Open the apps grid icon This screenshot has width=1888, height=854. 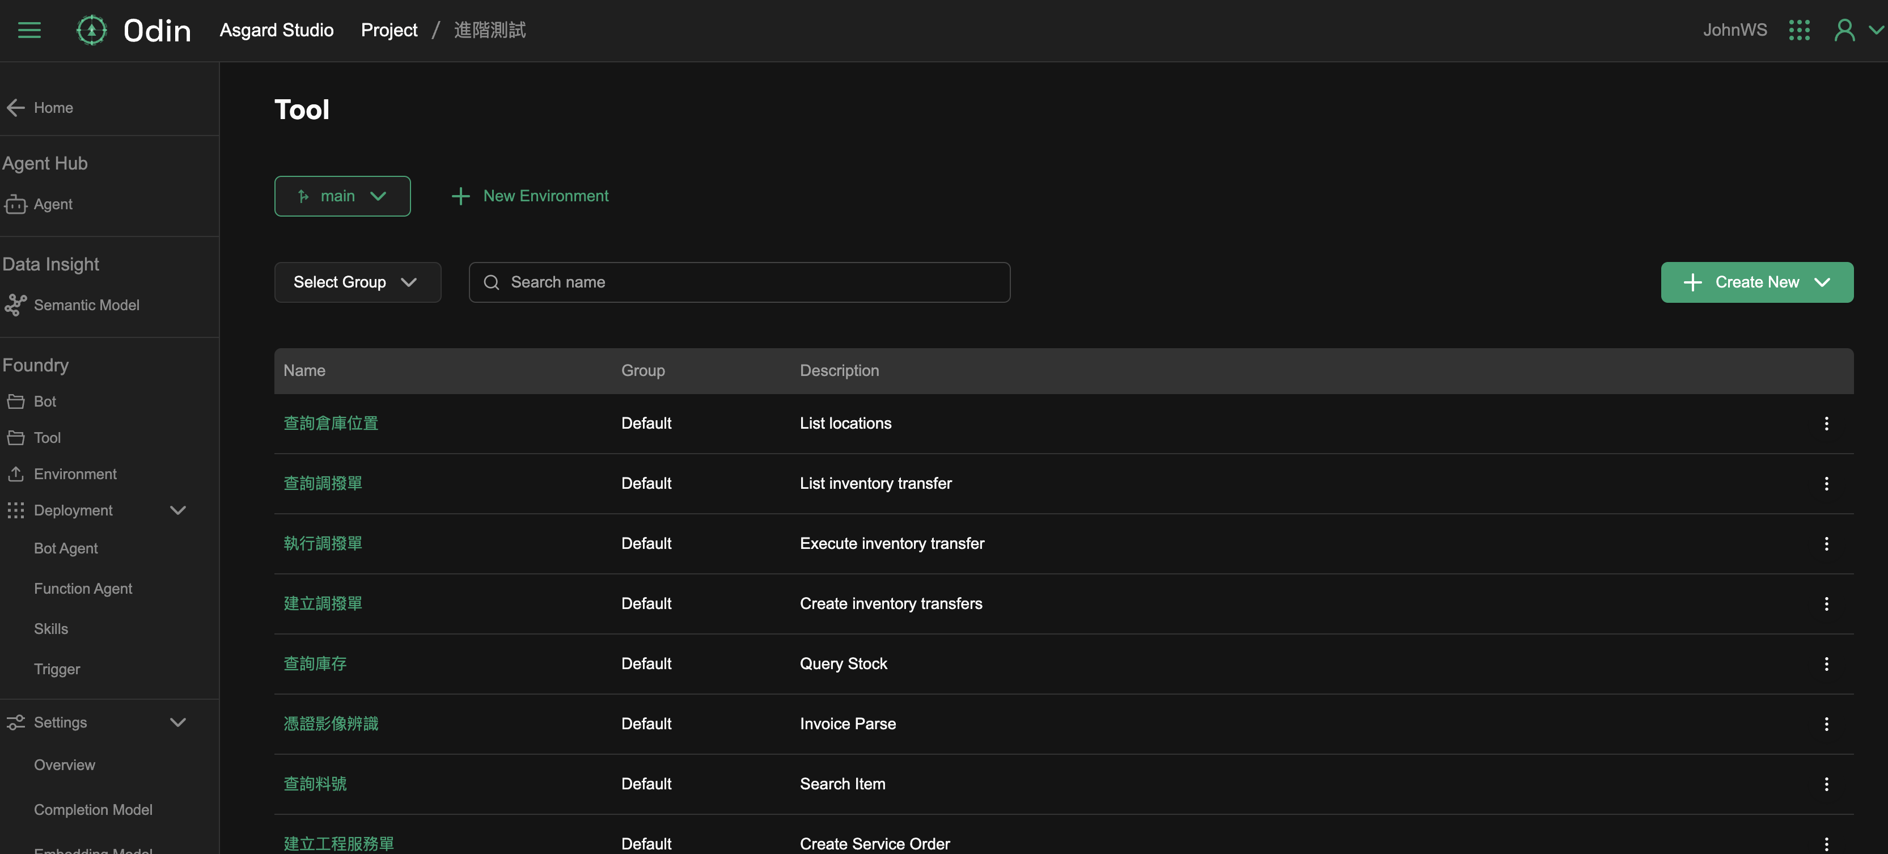1798,30
